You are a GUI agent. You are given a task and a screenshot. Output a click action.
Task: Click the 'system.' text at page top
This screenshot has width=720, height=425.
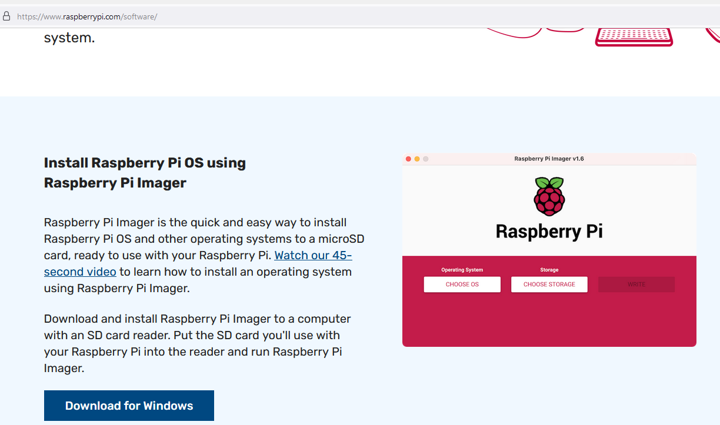point(69,38)
